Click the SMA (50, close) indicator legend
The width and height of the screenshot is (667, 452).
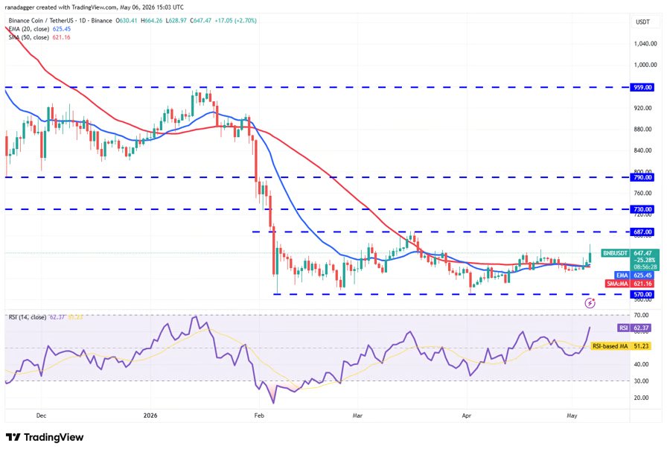tap(39, 37)
